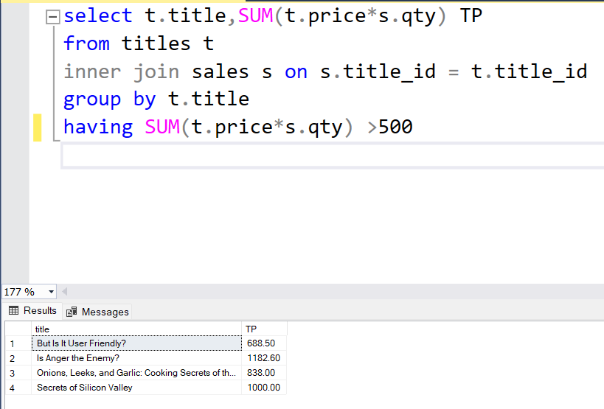Place cursor on 'from' keyword
The image size is (604, 409).
(87, 43)
